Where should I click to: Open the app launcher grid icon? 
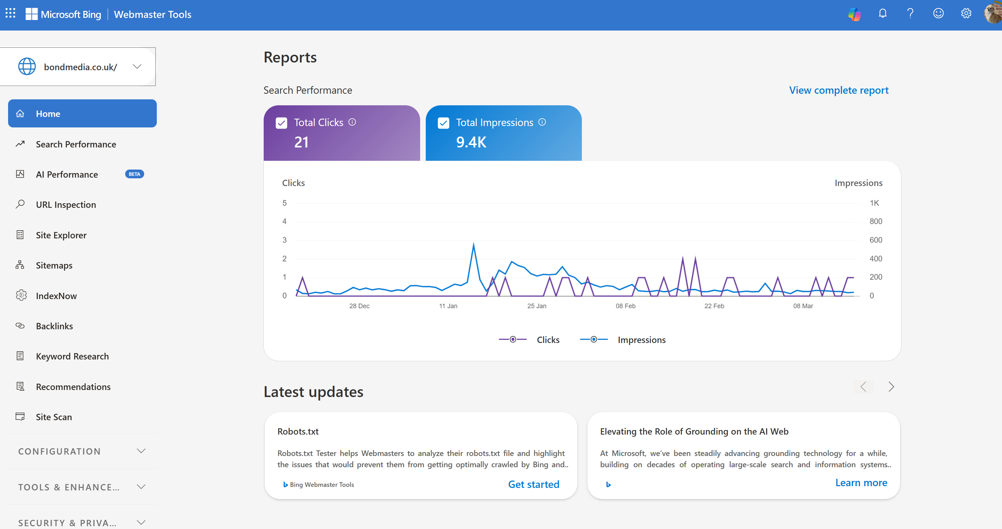(x=11, y=14)
